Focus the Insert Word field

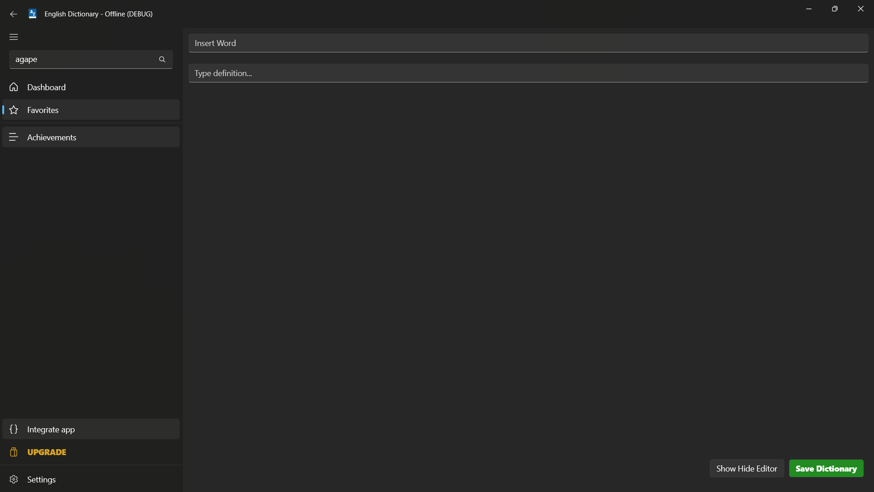528,43
